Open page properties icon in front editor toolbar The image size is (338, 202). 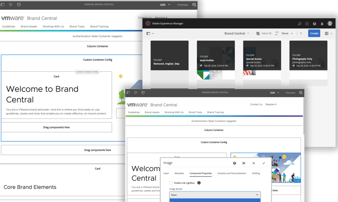tap(136, 92)
